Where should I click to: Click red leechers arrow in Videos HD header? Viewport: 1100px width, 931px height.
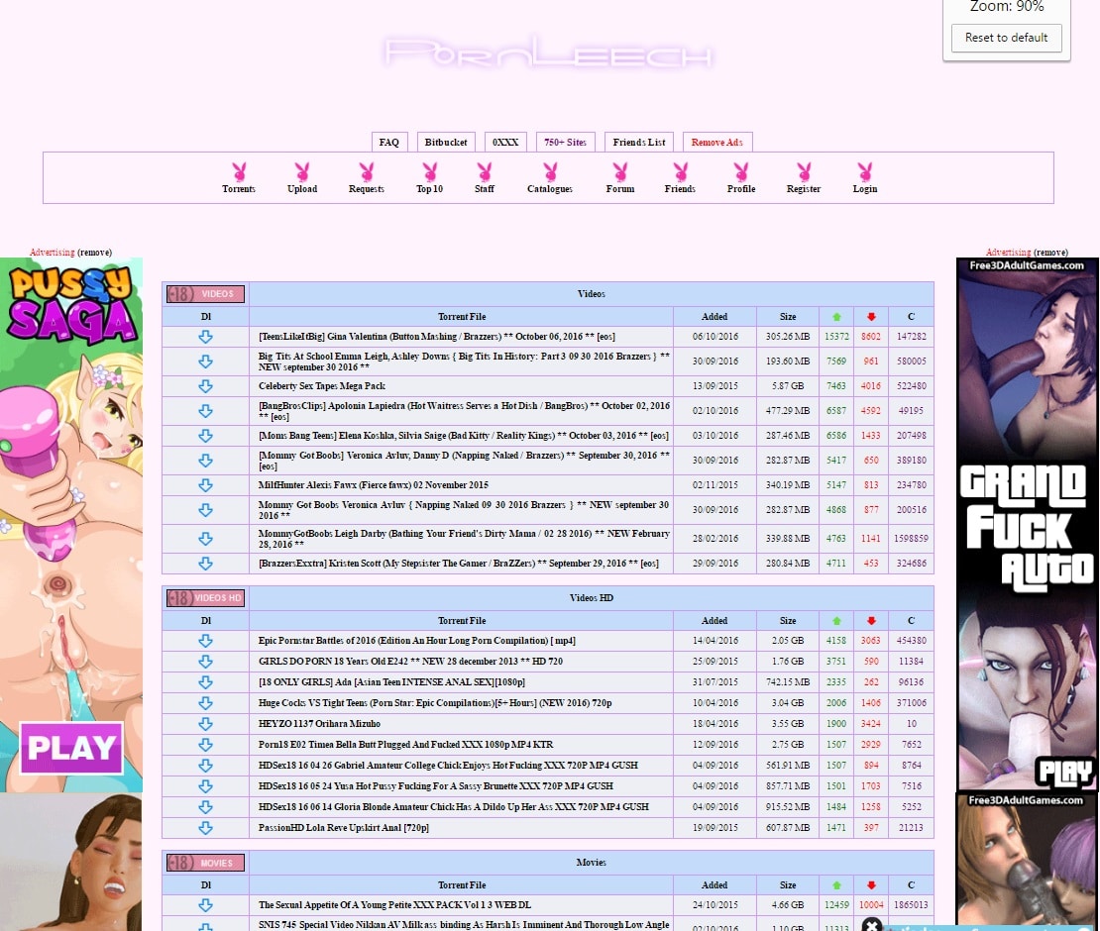pos(871,621)
